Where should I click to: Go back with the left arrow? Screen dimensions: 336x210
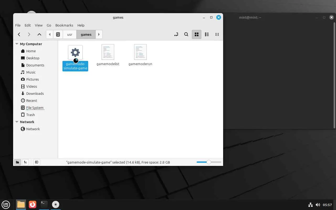19,34
